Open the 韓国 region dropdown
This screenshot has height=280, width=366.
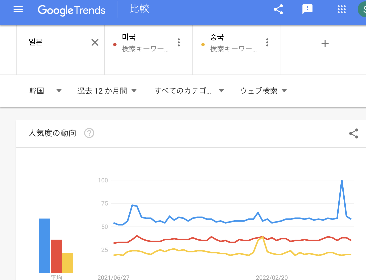point(45,91)
